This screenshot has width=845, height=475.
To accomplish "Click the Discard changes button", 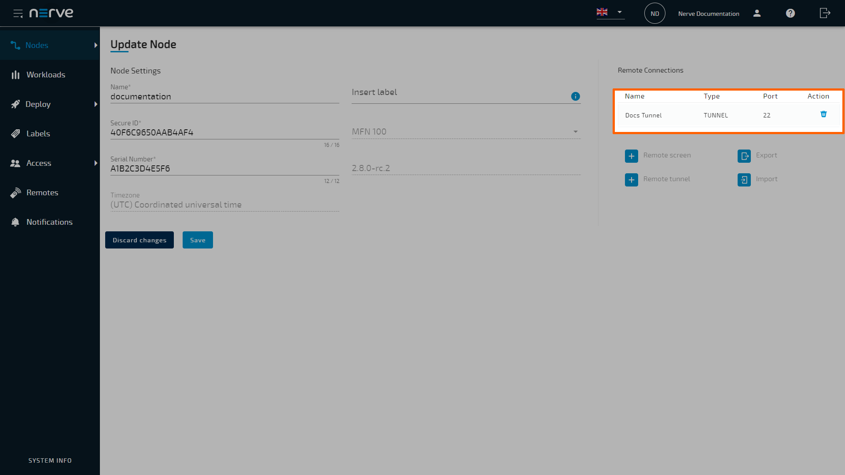I will click(139, 240).
